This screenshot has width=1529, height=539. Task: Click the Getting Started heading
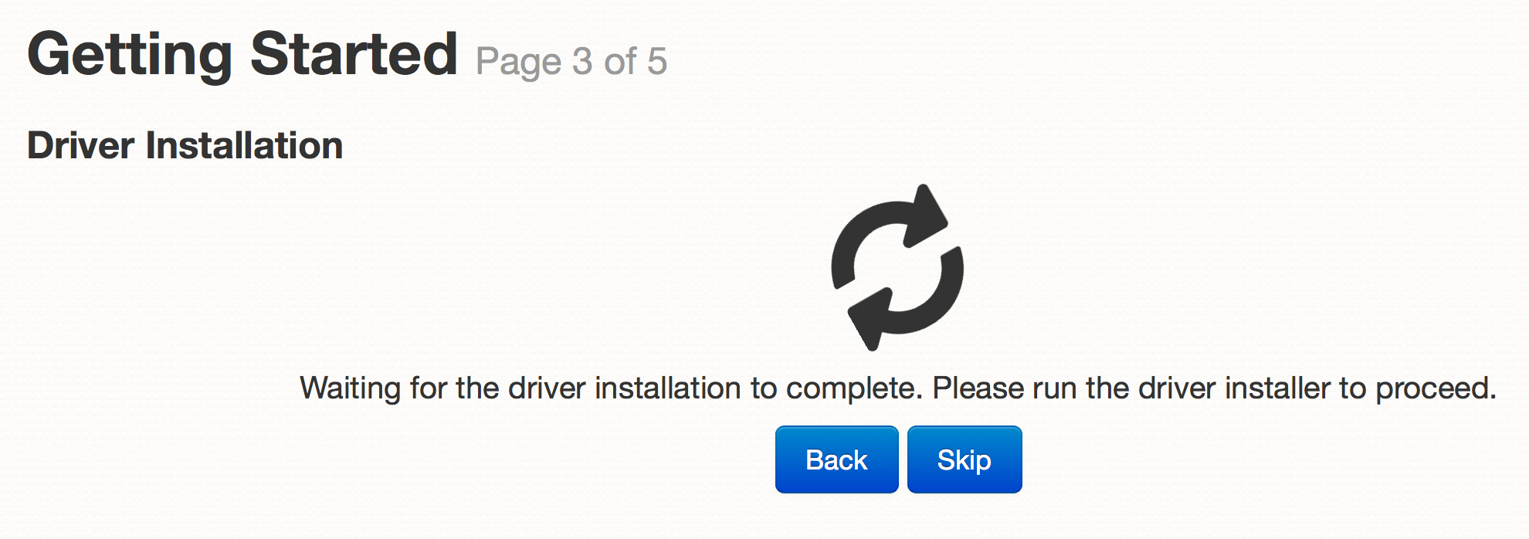pos(242,56)
